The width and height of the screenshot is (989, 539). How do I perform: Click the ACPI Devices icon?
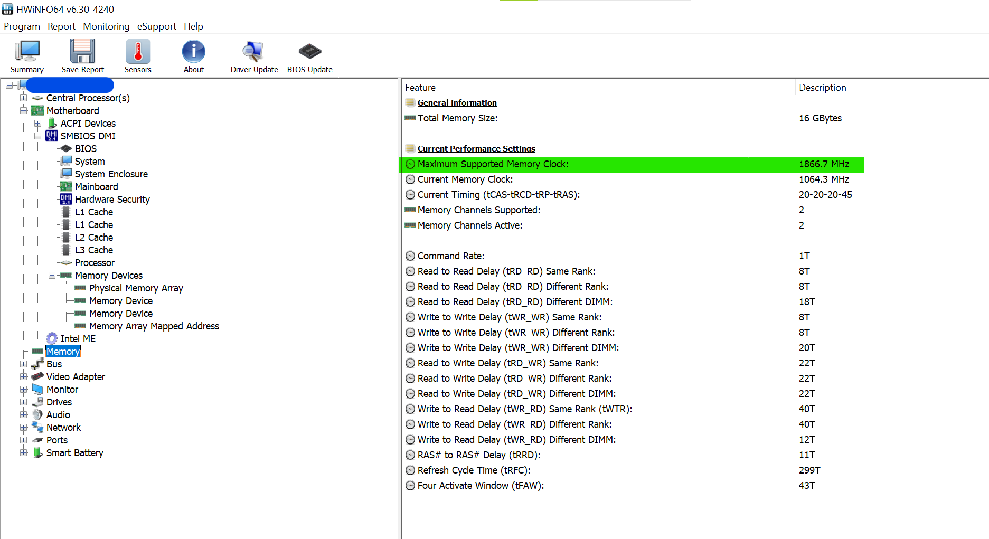(x=52, y=123)
